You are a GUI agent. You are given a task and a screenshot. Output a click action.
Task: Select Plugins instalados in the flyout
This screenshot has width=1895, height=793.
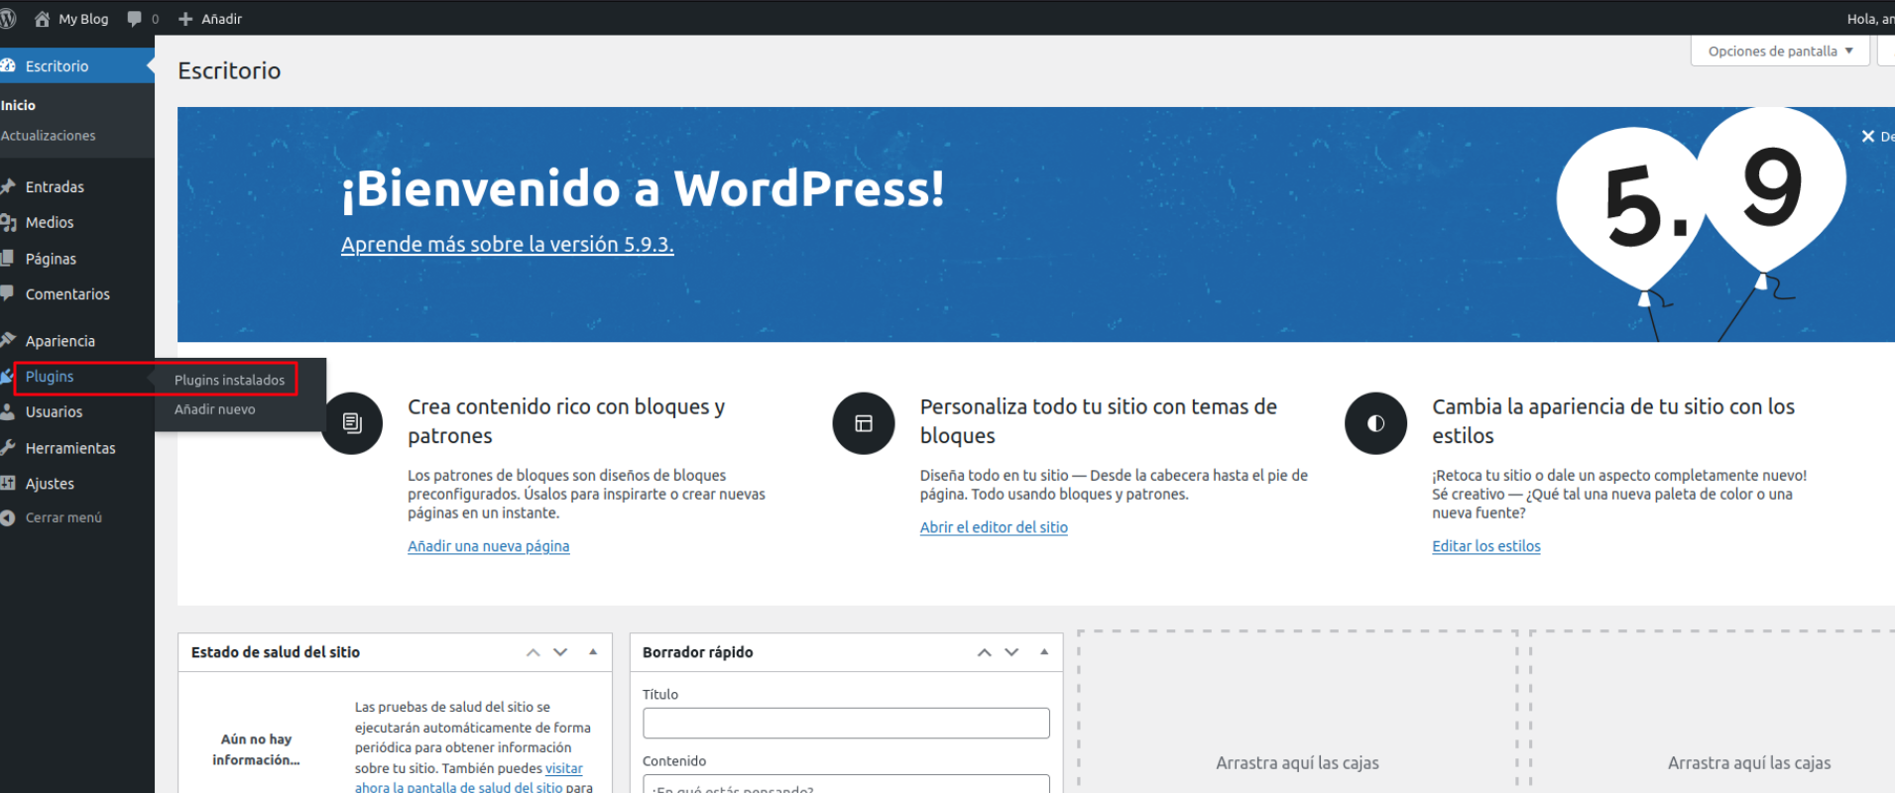229,380
